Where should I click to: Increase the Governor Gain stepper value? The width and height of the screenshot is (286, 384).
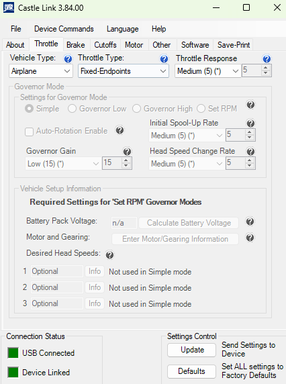[126, 160]
